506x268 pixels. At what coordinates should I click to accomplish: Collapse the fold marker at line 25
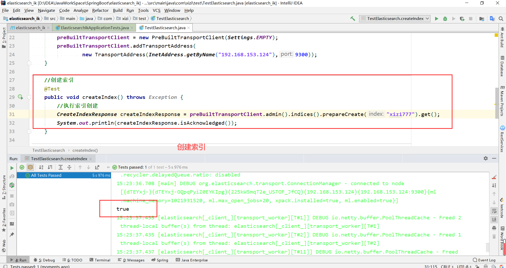pos(29,63)
